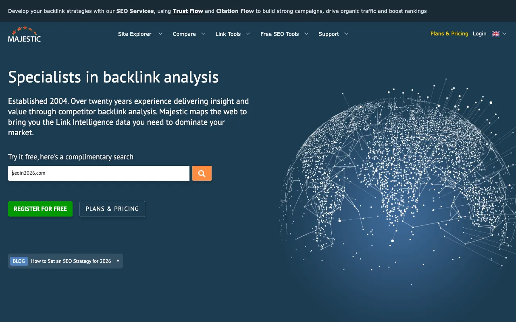Viewport: 516px width, 322px height.
Task: Expand the Link Tools dropdown chevron
Action: (x=248, y=34)
